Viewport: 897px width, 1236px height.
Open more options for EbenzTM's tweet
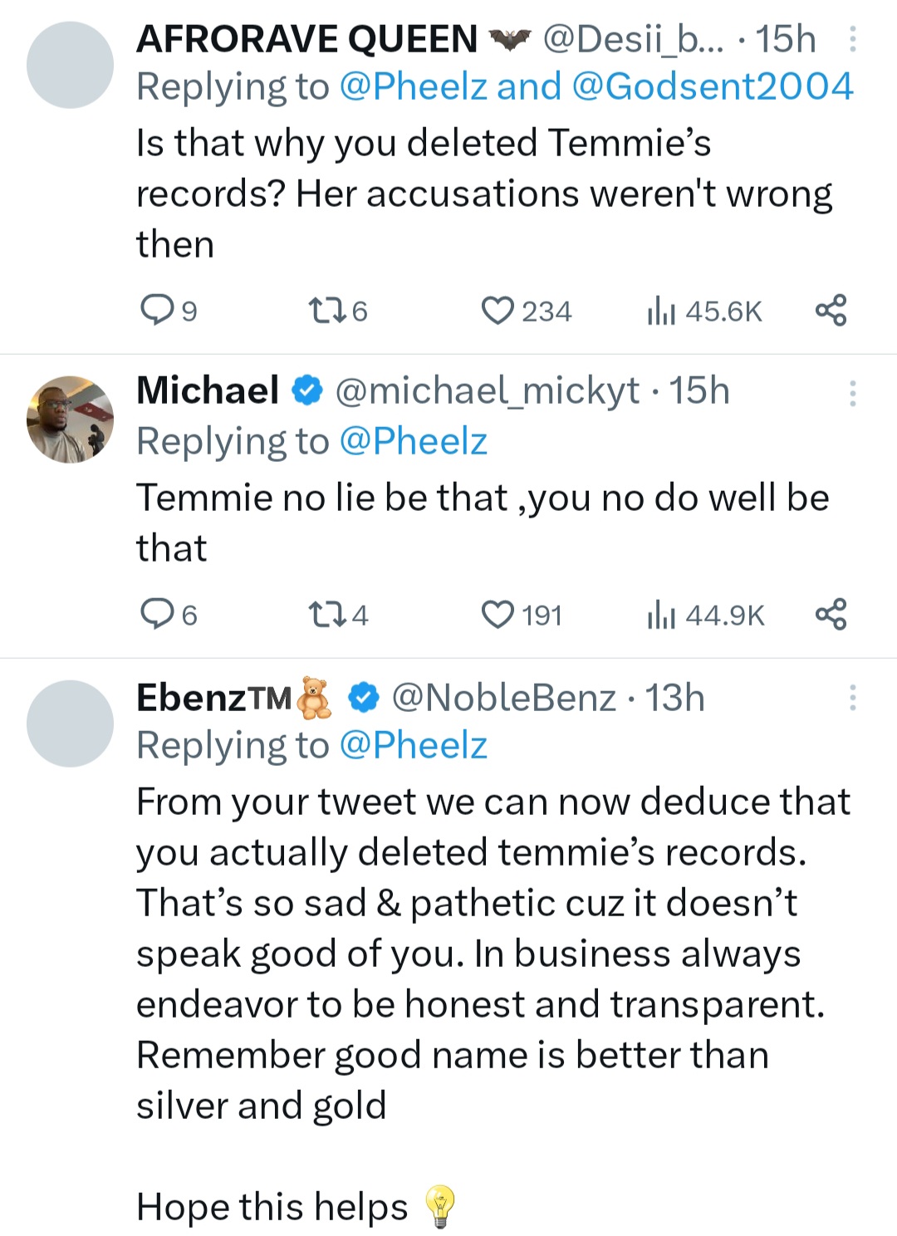[x=852, y=698]
